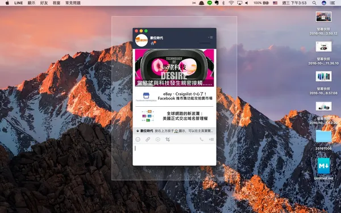The image size is (341, 213).
Task: Open the 顯示 menu
Action: pyautogui.click(x=31, y=3)
